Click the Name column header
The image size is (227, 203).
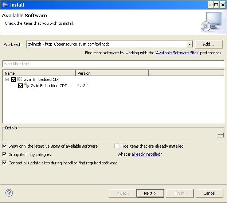pos(39,73)
